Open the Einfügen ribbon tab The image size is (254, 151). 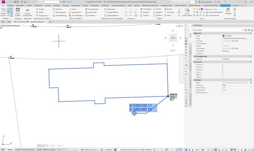click(10, 5)
